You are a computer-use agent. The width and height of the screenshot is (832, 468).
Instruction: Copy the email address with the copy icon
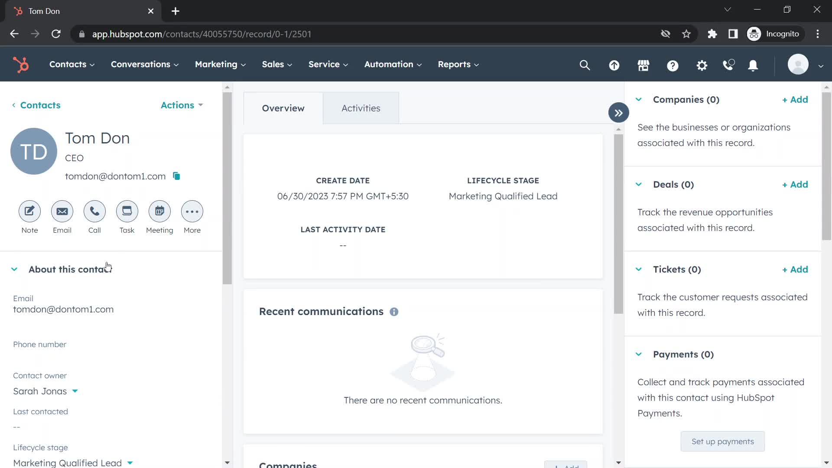pos(176,176)
